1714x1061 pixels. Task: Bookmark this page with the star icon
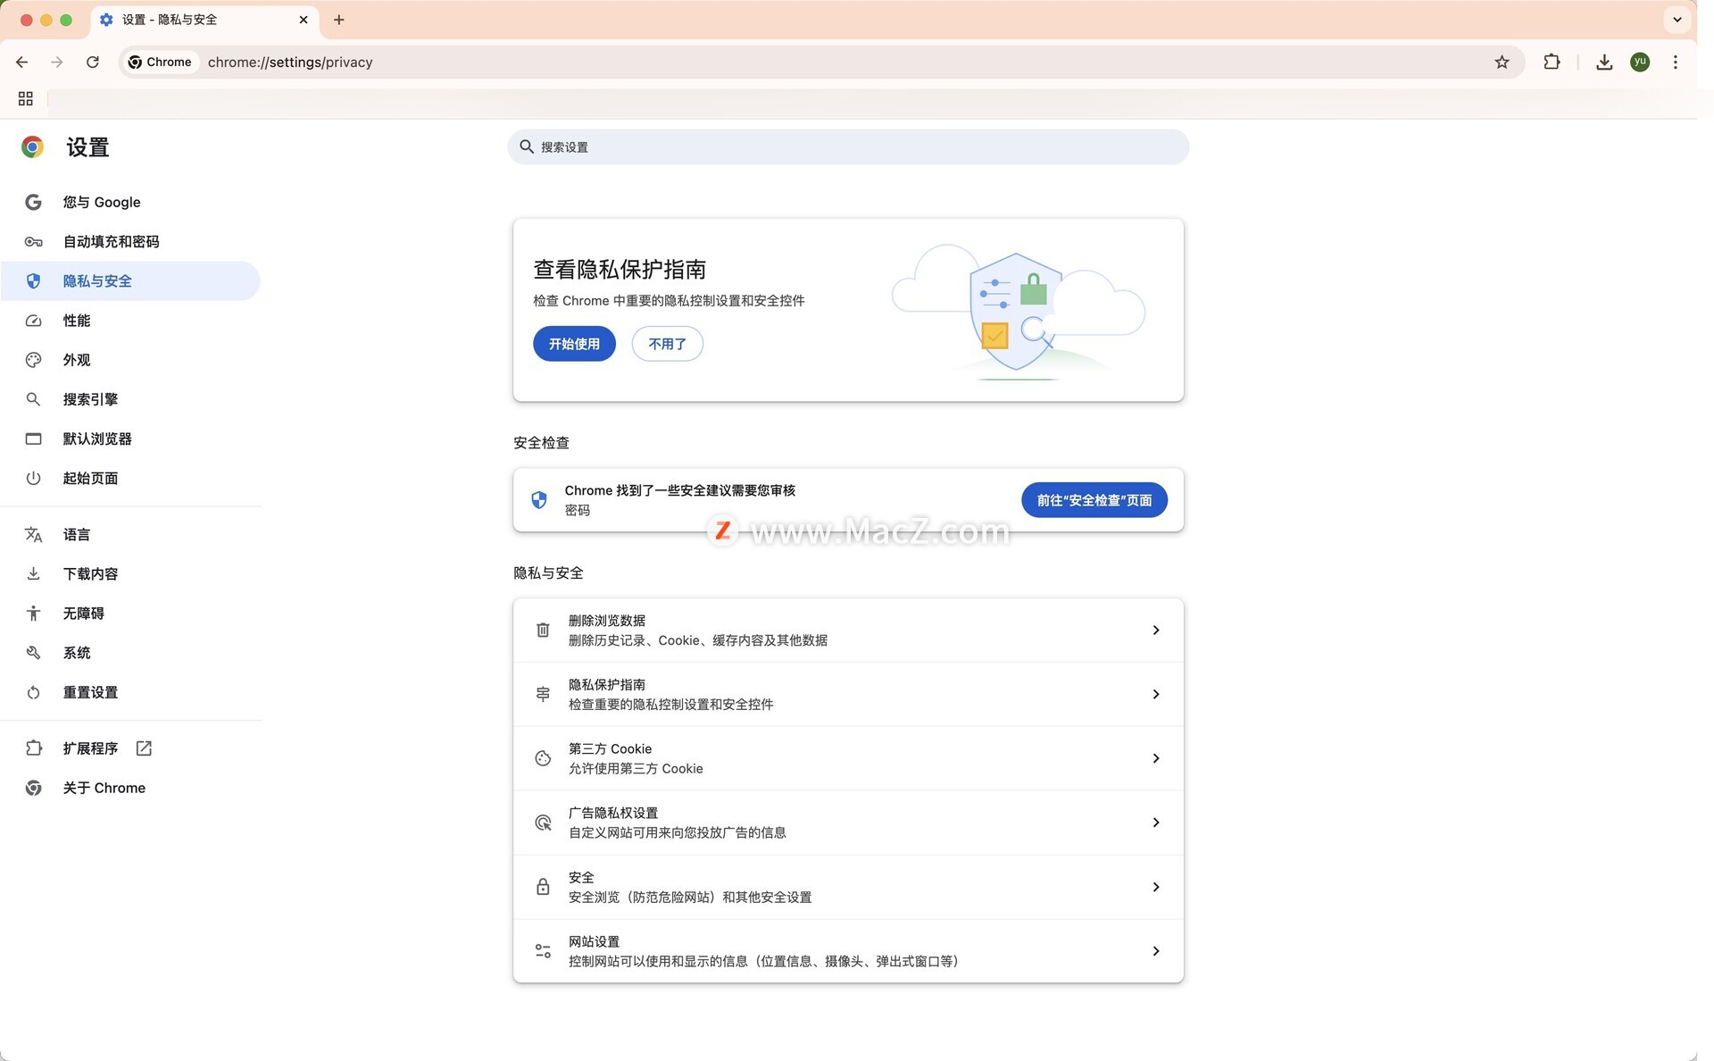pyautogui.click(x=1502, y=62)
